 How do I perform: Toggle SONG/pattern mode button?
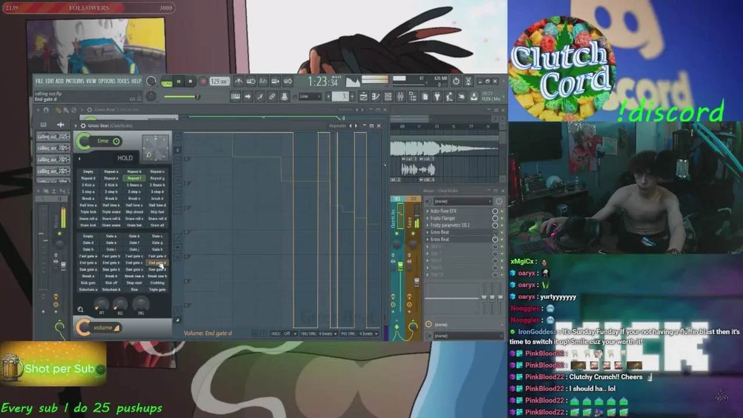pyautogui.click(x=167, y=82)
